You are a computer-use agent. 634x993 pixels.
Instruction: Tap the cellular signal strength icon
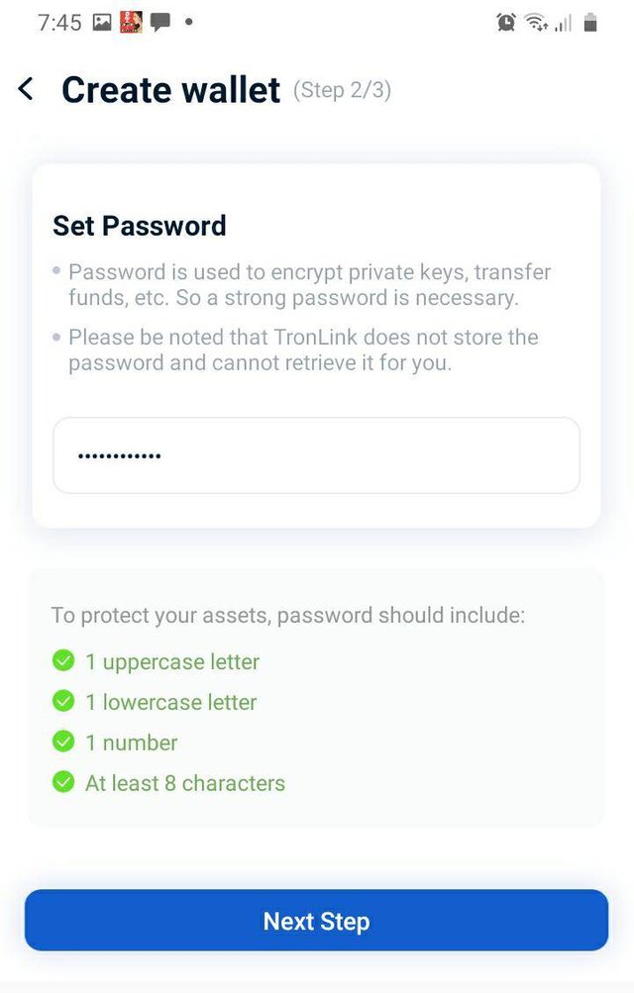(563, 22)
